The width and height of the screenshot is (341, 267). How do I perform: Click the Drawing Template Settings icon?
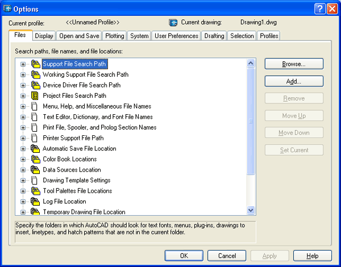pos(35,181)
